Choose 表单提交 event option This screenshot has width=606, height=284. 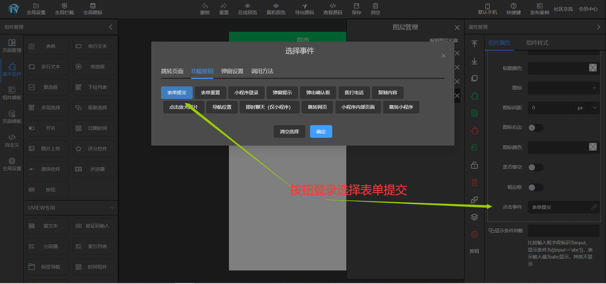[177, 93]
